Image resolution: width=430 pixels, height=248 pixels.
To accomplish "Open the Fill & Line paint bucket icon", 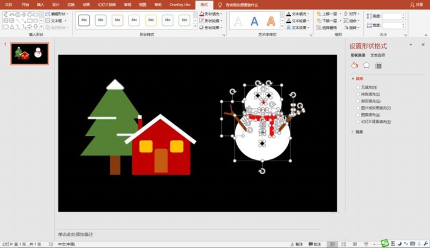I will pos(354,65).
